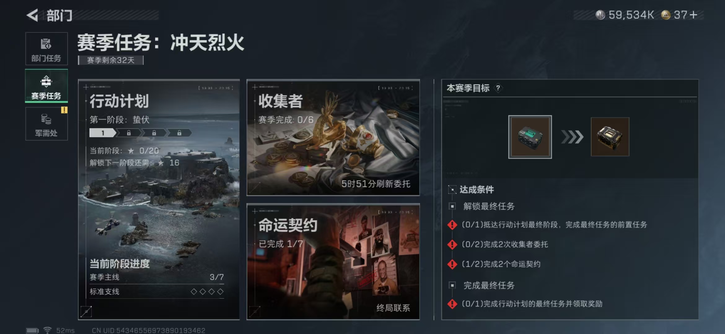The image size is (725, 334).
Task: Click the plus icon next to 37 currency
Action: (693, 15)
